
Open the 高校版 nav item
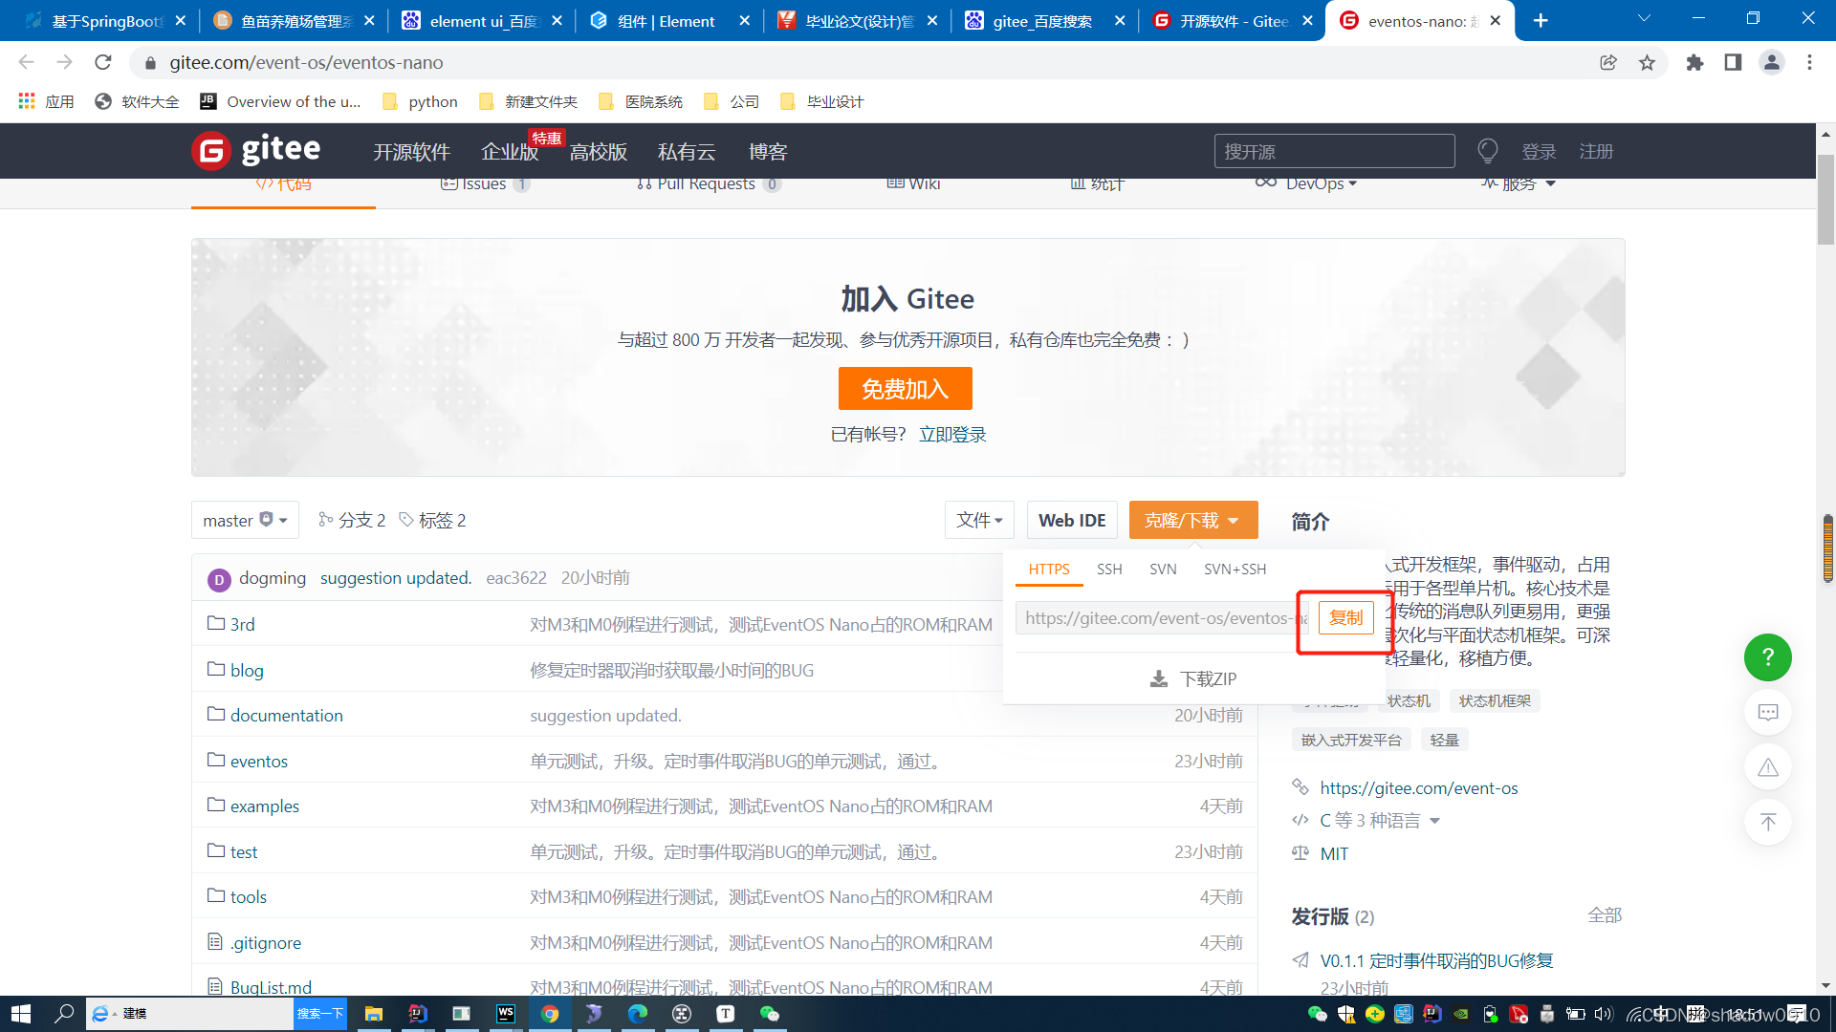(x=599, y=152)
